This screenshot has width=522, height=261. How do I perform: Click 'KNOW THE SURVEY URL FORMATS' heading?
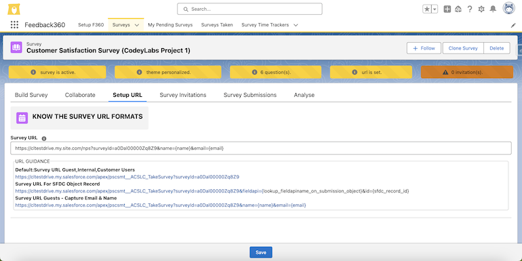pos(87,117)
